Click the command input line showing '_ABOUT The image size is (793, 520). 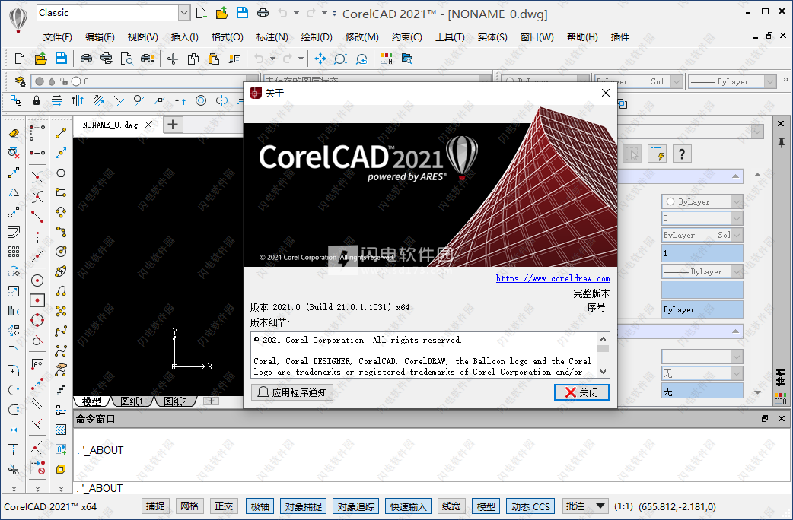coord(432,488)
